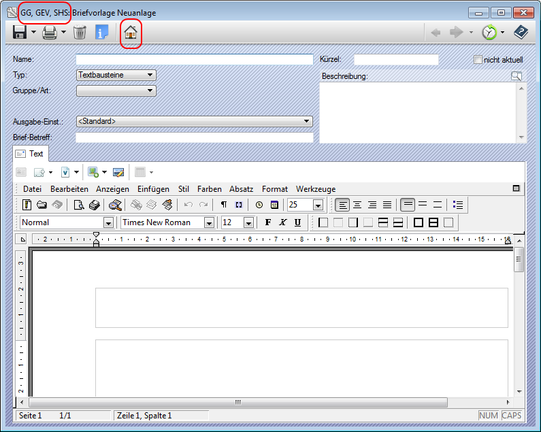
Task: Open the Help book icon
Action: pos(521,32)
